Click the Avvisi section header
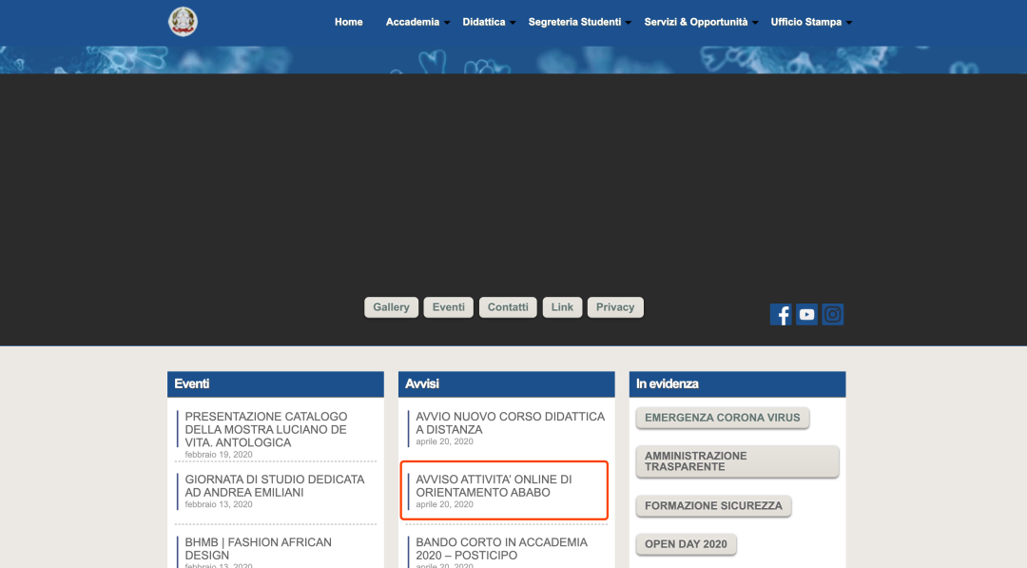 pyautogui.click(x=506, y=384)
